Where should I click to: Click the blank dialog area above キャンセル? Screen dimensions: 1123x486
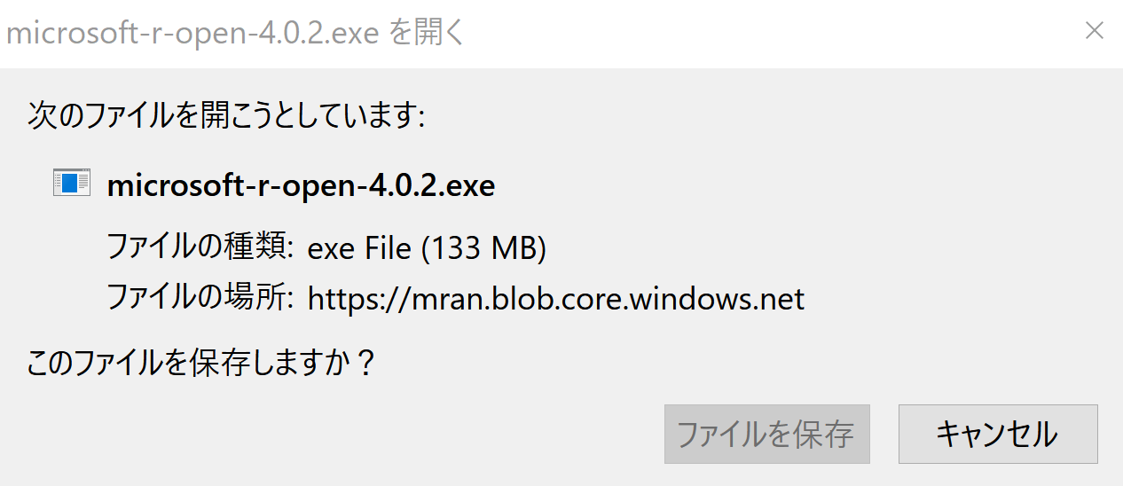[998, 364]
